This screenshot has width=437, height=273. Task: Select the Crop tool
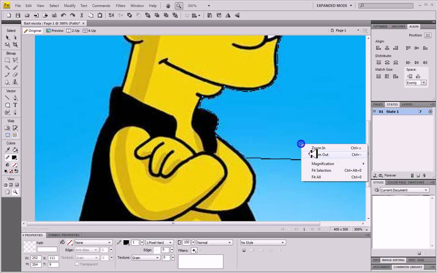(x=15, y=45)
